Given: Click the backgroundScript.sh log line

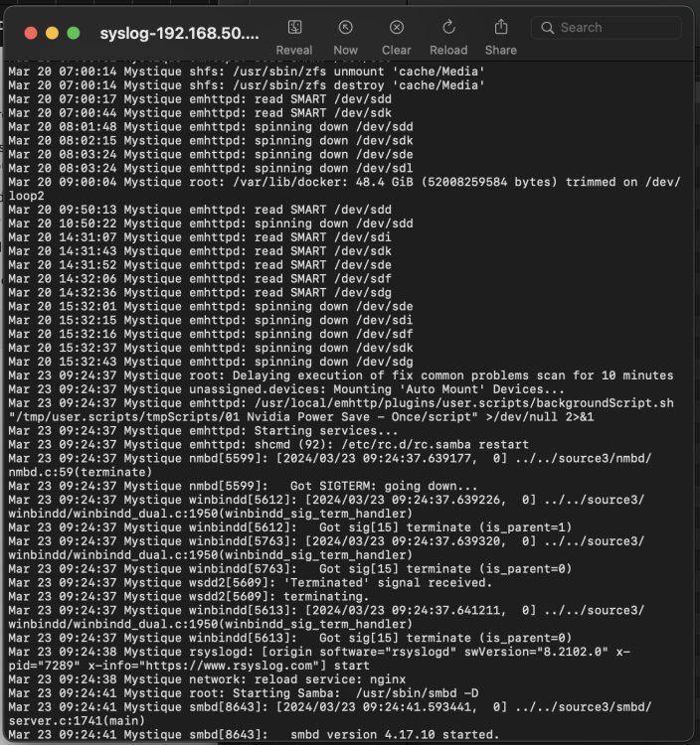Looking at the screenshot, I should (x=341, y=403).
